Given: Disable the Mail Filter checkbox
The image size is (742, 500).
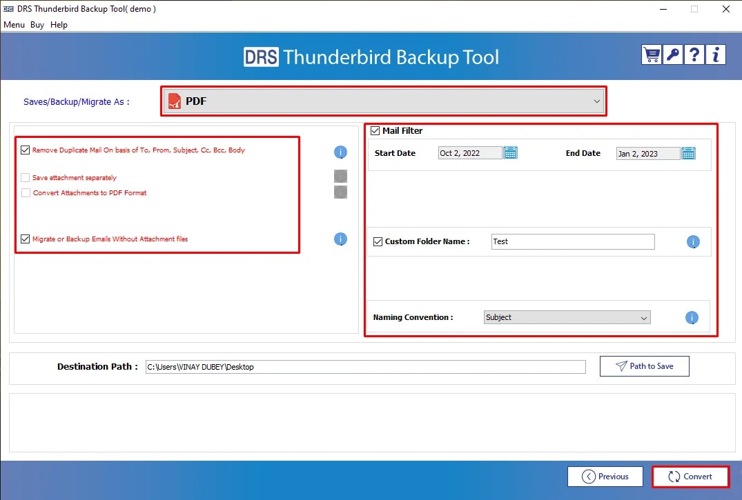Looking at the screenshot, I should point(375,130).
